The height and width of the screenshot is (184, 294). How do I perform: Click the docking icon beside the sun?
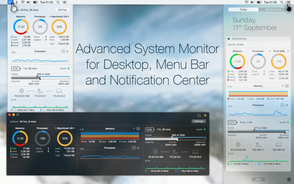[x=199, y=115]
